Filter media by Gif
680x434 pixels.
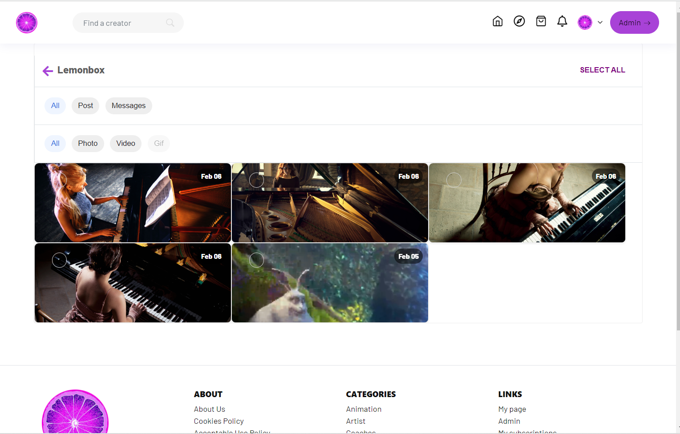coord(159,144)
